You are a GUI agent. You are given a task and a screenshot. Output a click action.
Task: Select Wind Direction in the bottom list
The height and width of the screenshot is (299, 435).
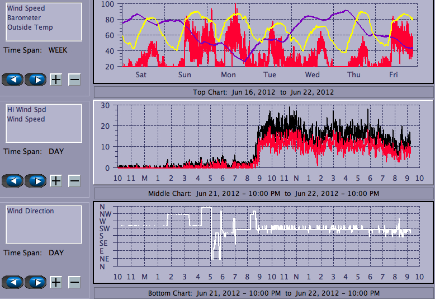tap(30, 211)
